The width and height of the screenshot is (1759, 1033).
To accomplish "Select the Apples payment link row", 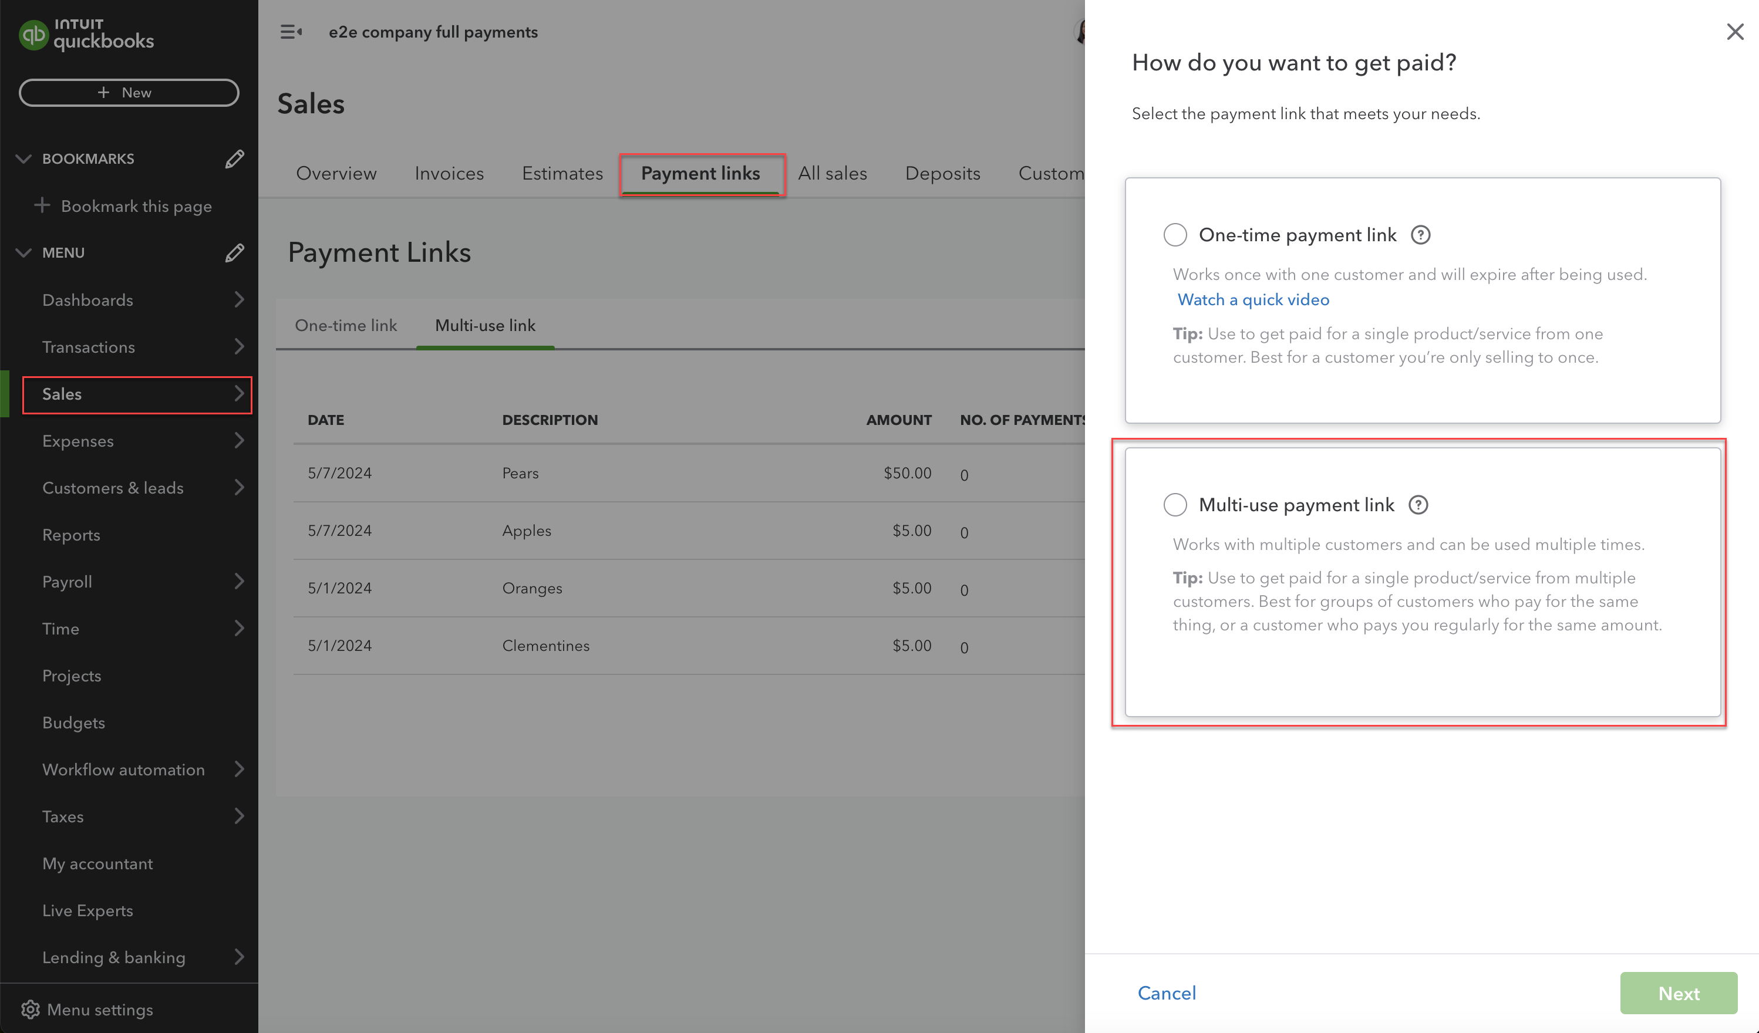I will (688, 531).
